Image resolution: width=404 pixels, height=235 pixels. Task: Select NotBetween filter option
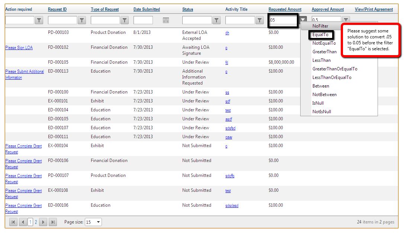[324, 95]
